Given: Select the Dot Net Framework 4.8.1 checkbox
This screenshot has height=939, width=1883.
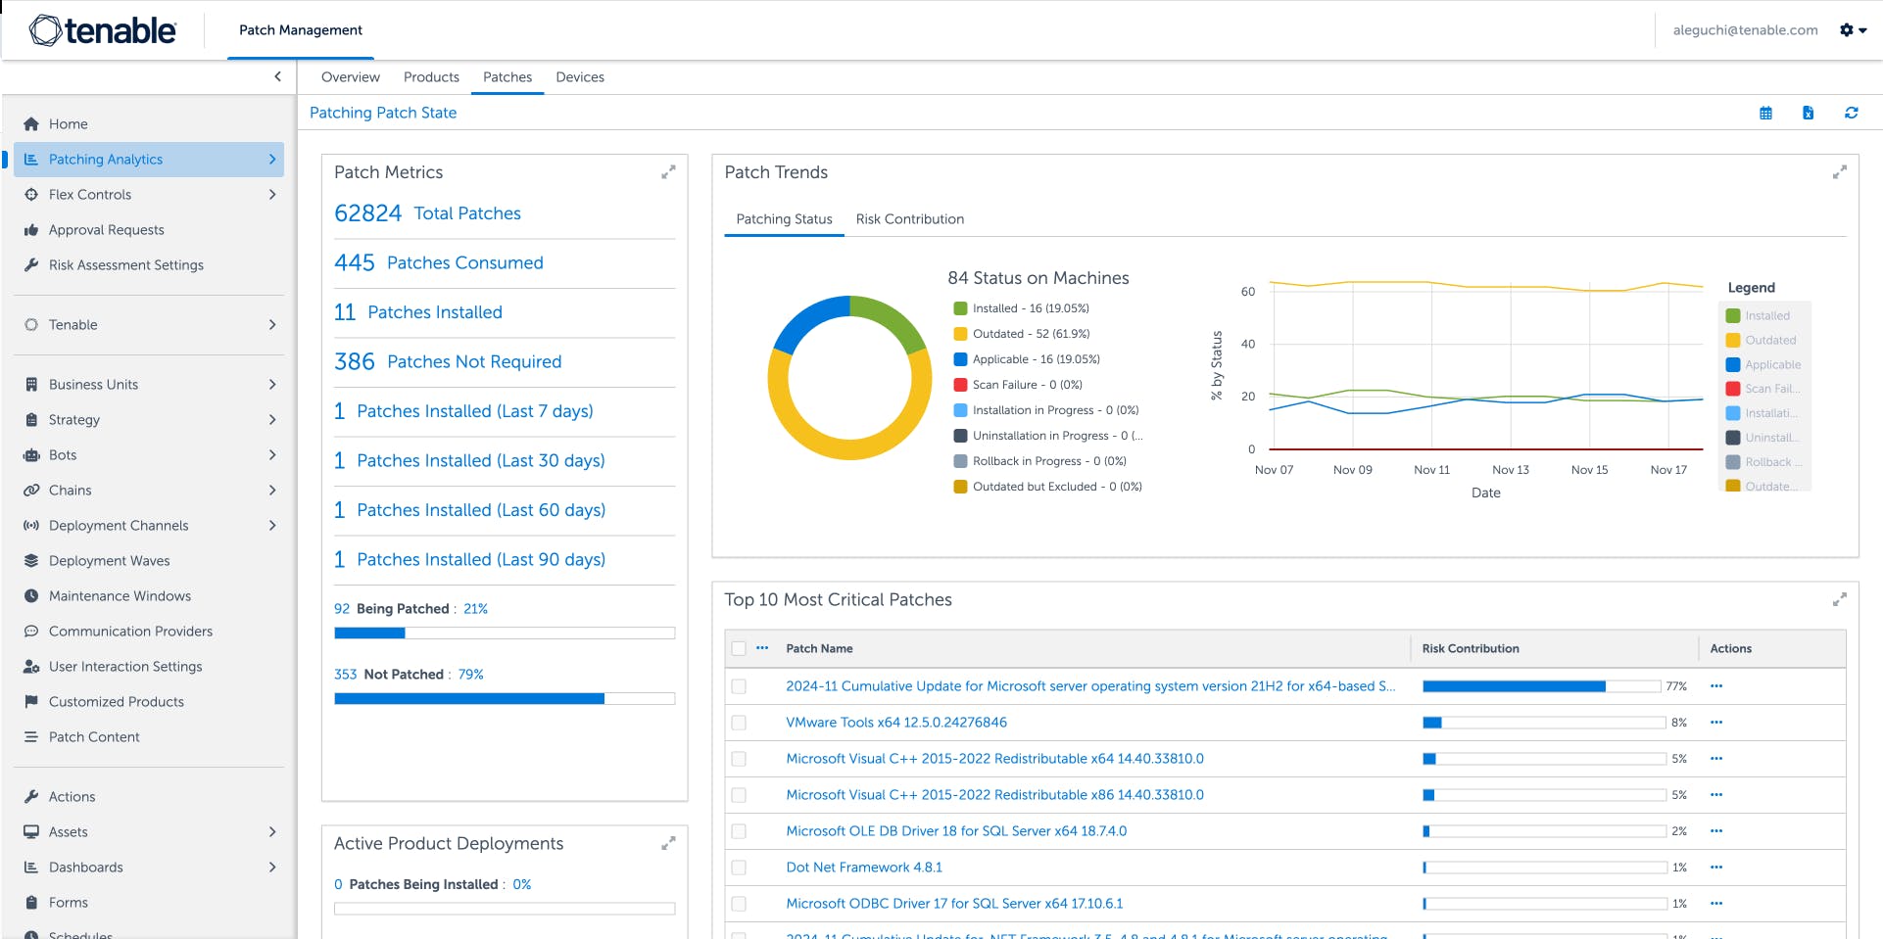Looking at the screenshot, I should (x=740, y=867).
